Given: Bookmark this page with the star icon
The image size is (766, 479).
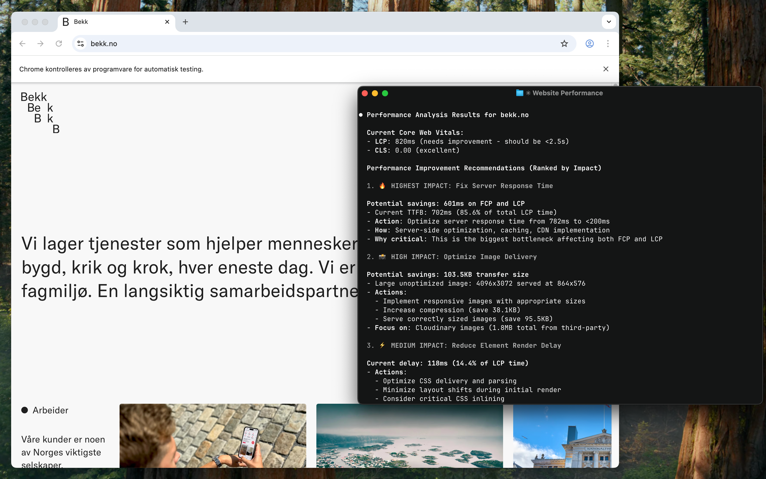Looking at the screenshot, I should (564, 44).
